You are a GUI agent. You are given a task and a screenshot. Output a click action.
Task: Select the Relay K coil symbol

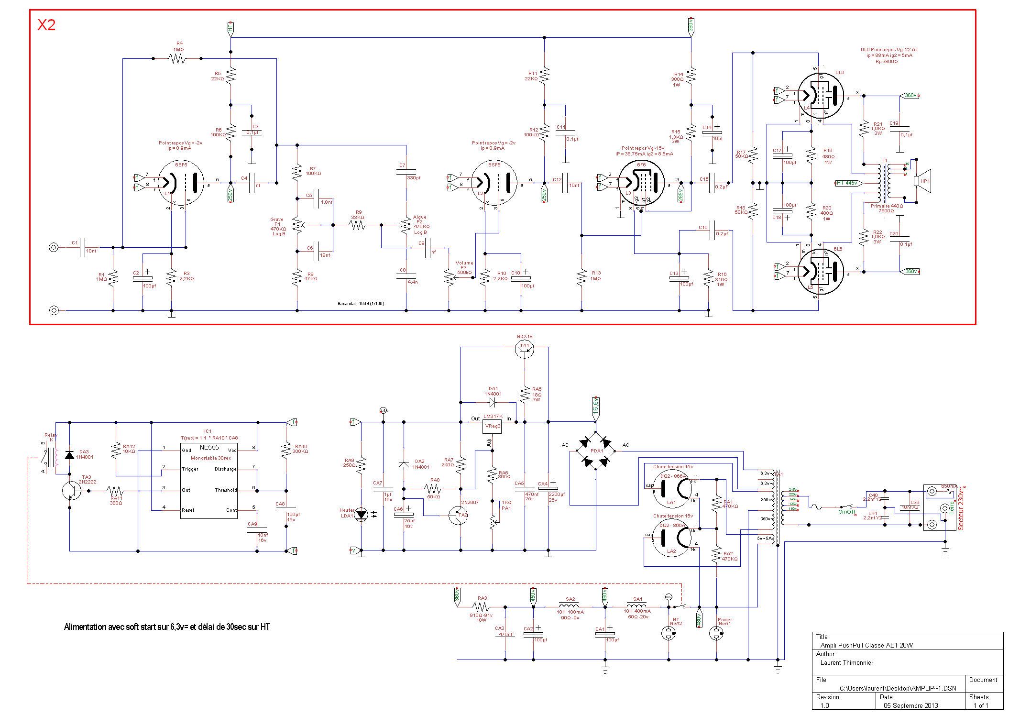57,457
